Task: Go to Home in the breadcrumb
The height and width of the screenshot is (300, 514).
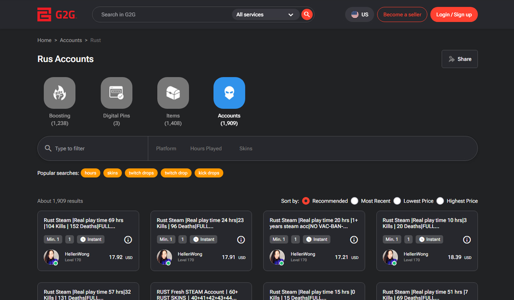Action: (44, 40)
